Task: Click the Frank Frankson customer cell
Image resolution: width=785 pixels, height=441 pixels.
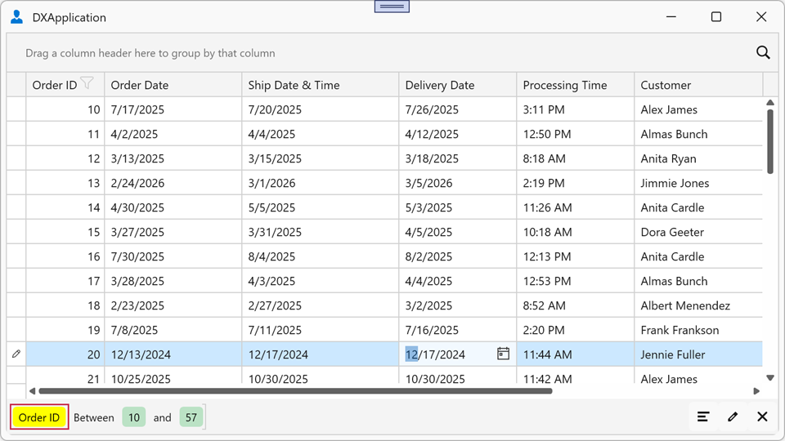Action: [x=698, y=329]
